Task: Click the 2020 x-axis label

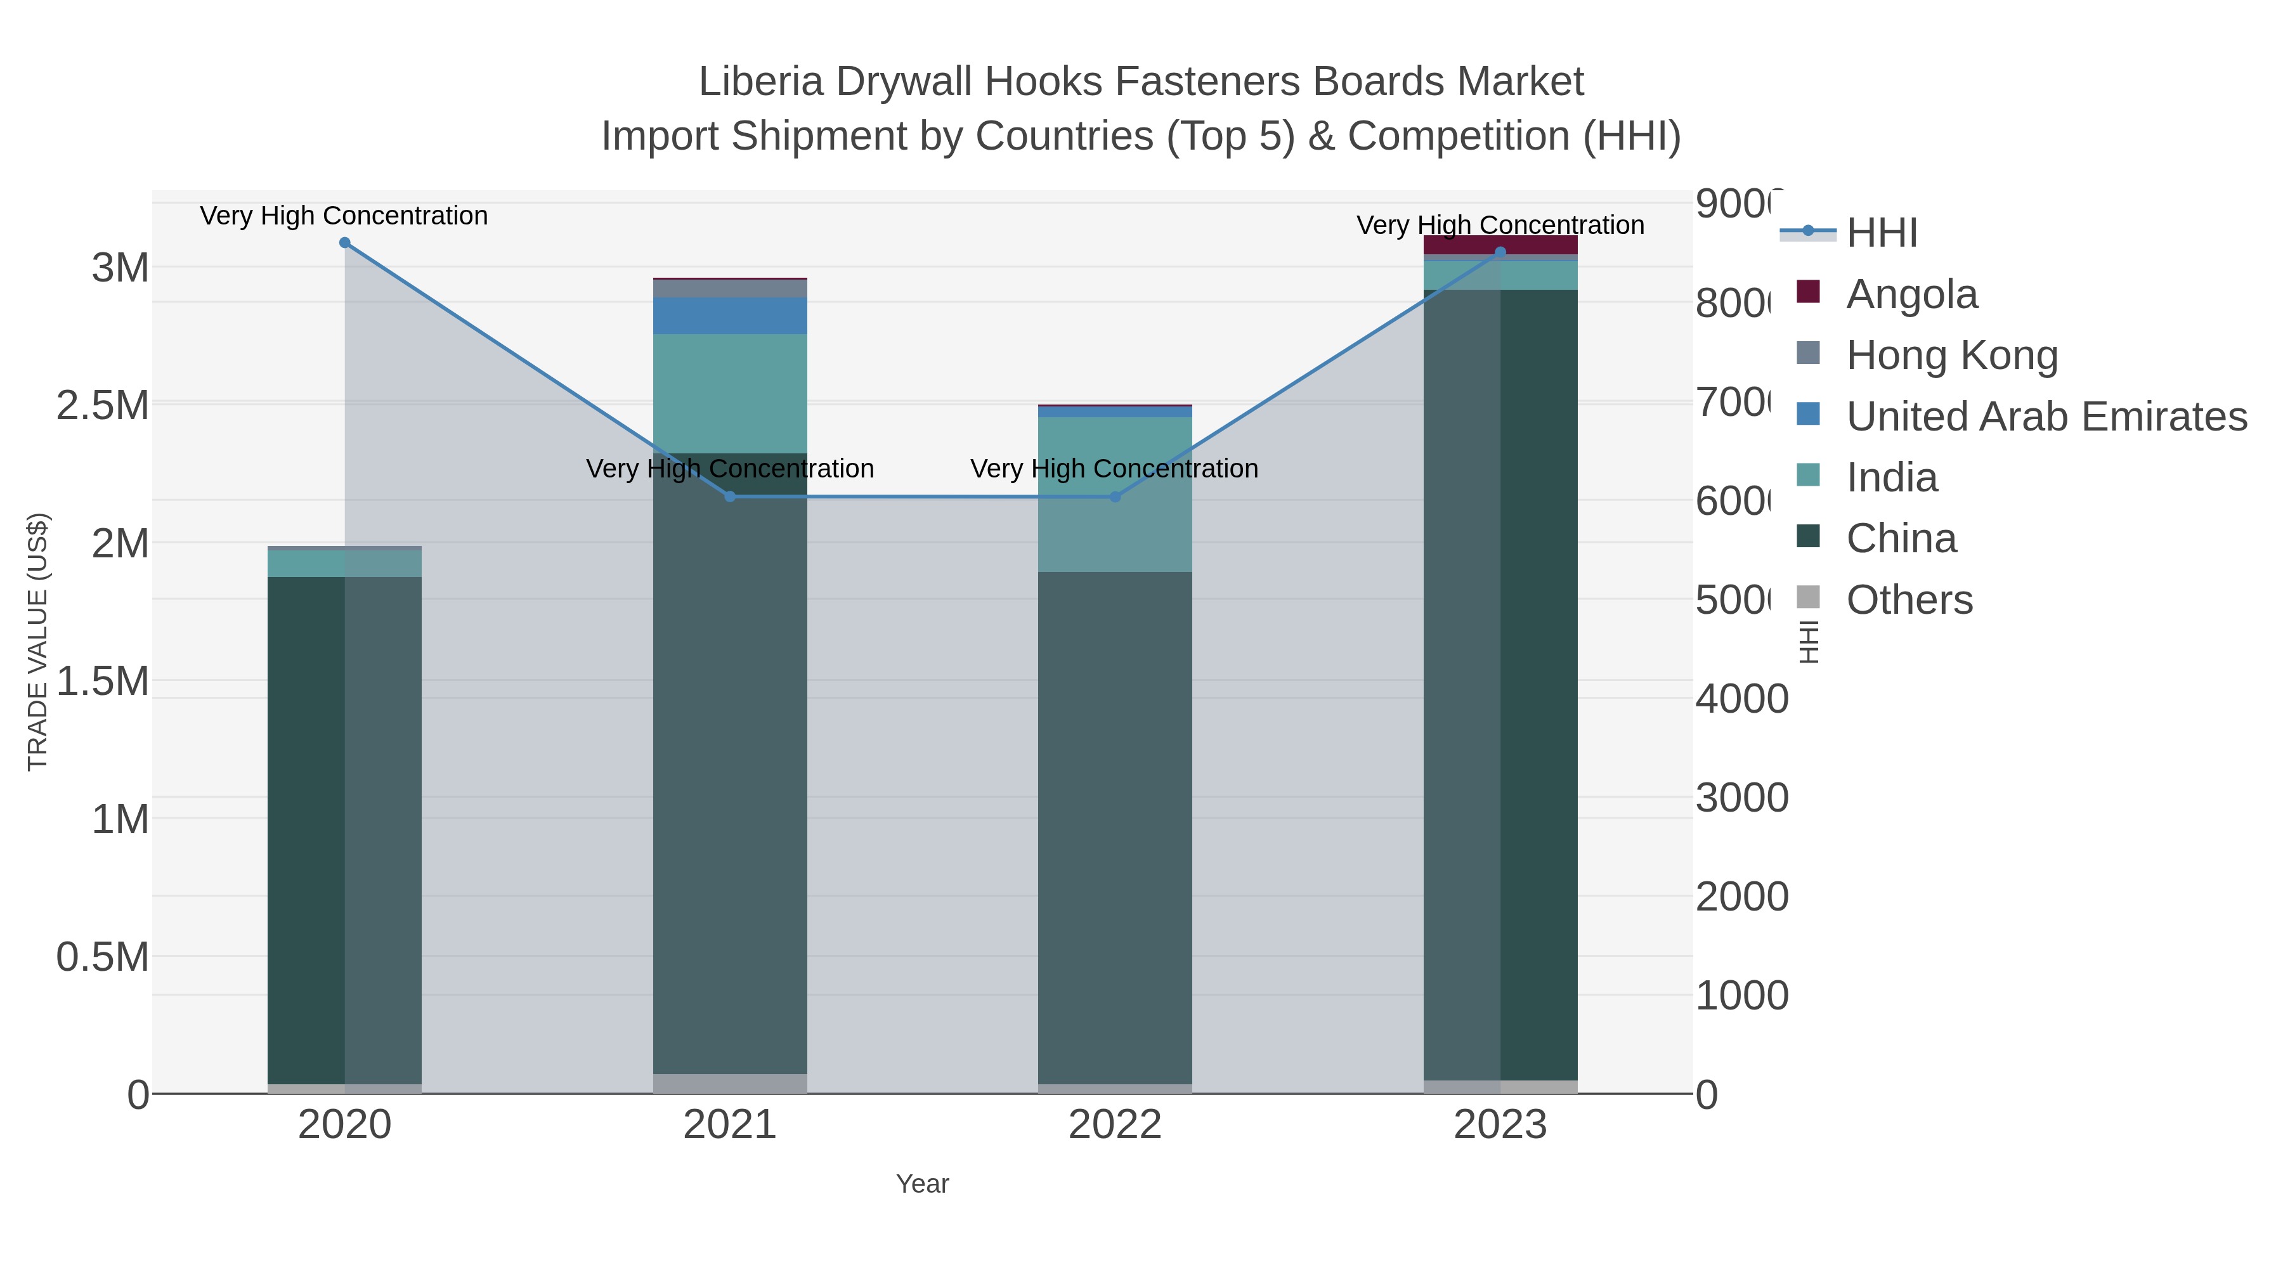Action: [345, 1125]
